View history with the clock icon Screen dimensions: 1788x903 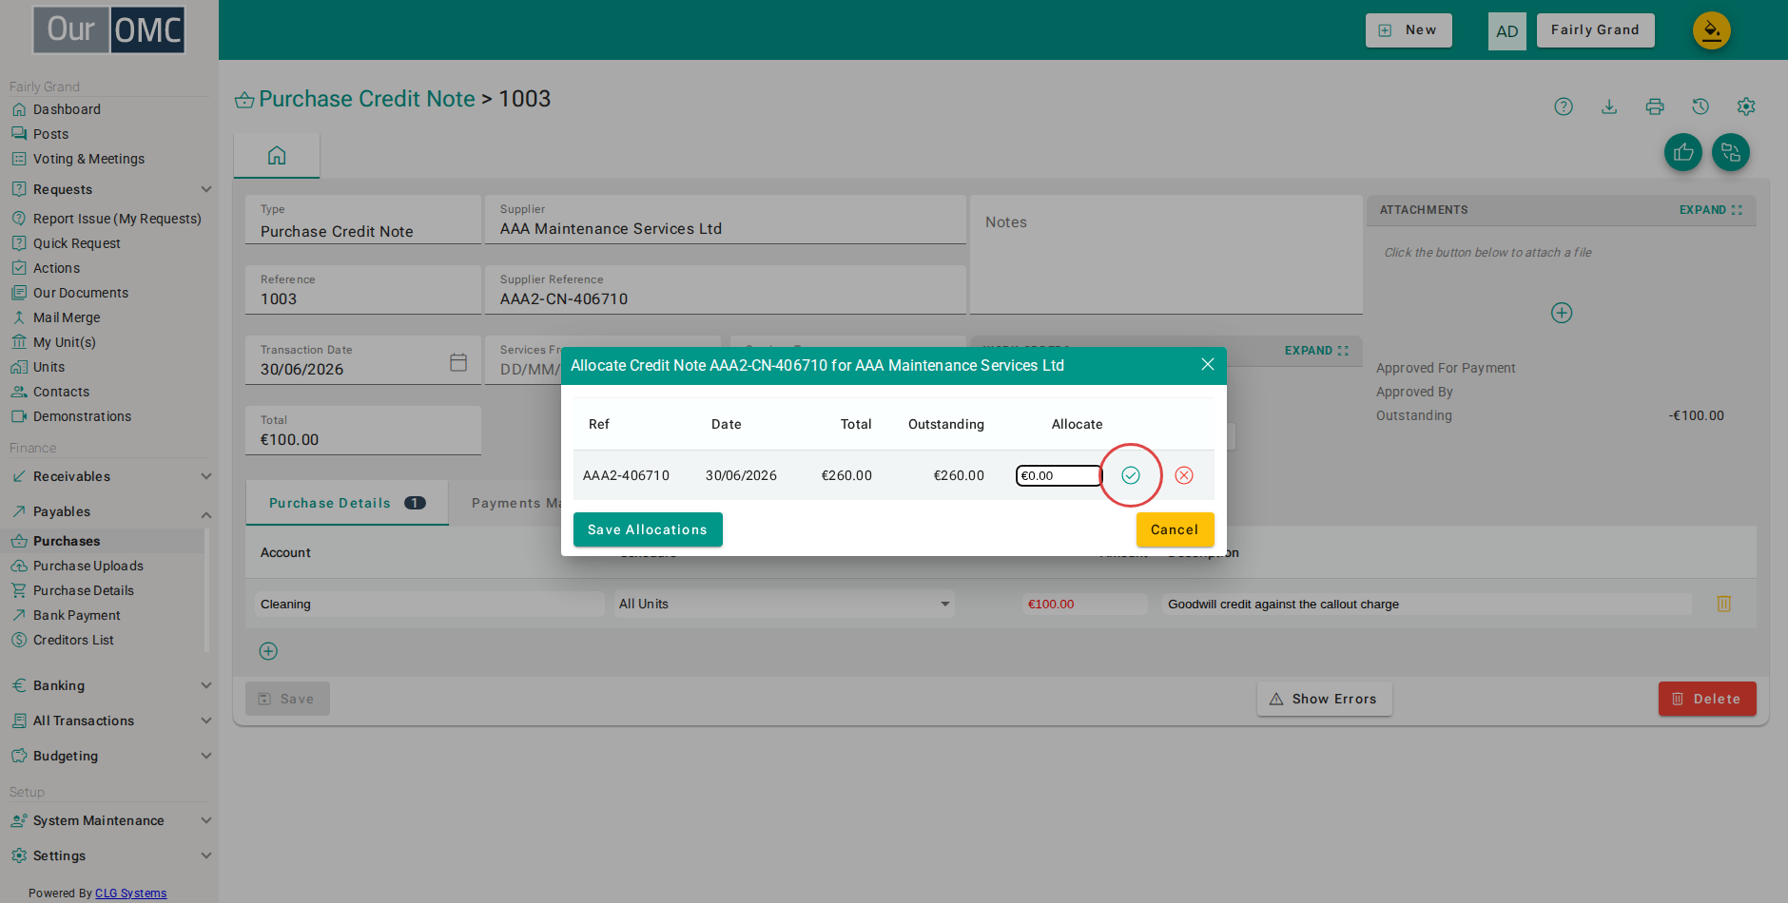click(1701, 106)
